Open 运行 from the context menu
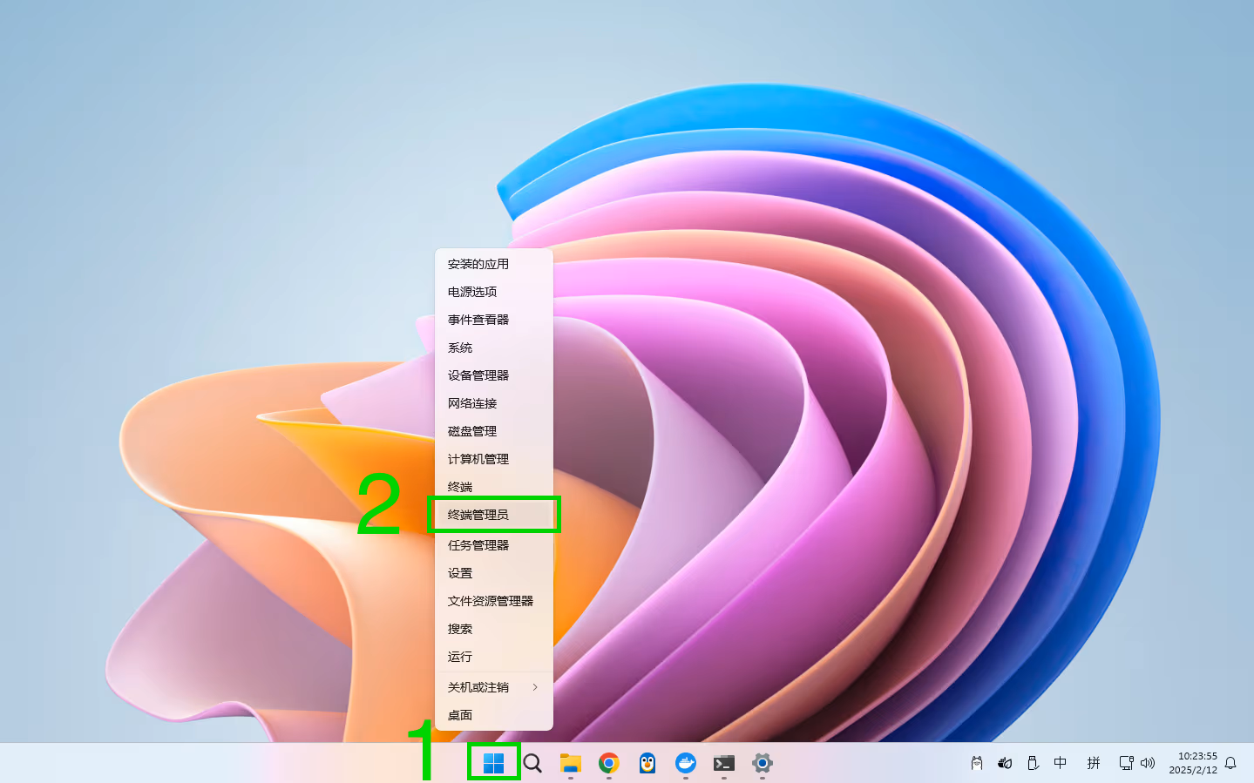This screenshot has width=1254, height=783. [494, 657]
